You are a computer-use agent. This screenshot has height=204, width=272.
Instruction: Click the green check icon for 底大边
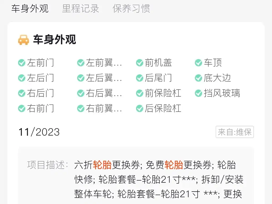[x=198, y=78]
